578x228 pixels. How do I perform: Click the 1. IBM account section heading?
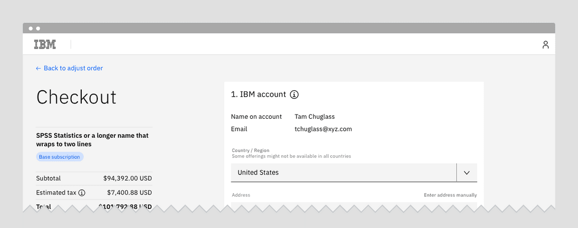pyautogui.click(x=258, y=94)
